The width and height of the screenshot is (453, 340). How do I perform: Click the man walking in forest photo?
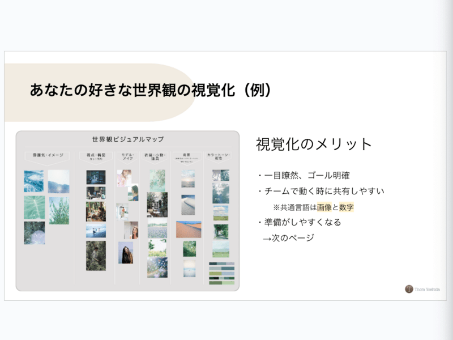pyautogui.click(x=96, y=256)
